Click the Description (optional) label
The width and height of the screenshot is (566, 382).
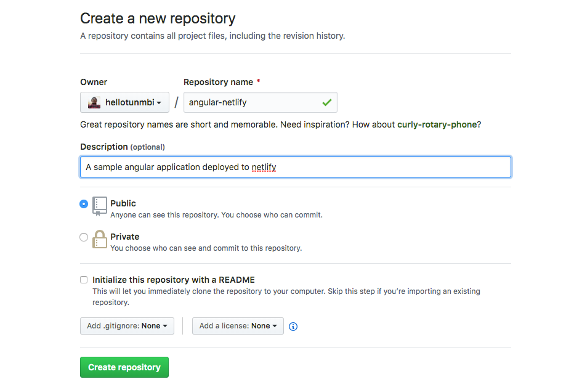tap(123, 147)
